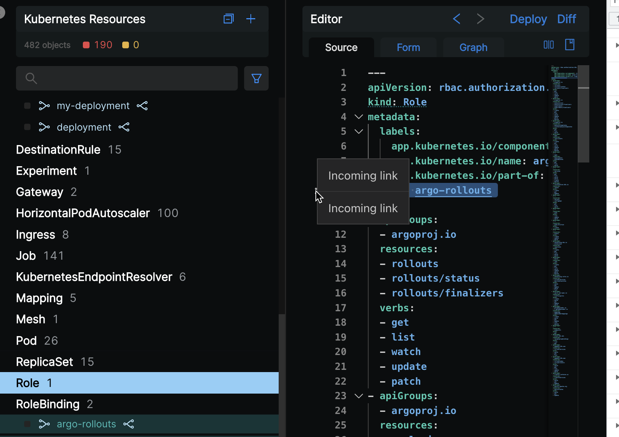Viewport: 619px width, 437px height.
Task: Expand the Experiment section
Action: click(x=46, y=171)
